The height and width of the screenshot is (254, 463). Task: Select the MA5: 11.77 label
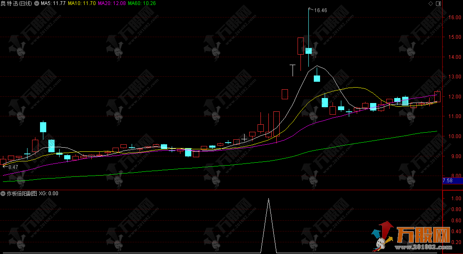53,3
